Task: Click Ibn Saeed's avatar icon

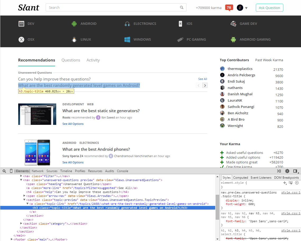Action: click(98, 117)
